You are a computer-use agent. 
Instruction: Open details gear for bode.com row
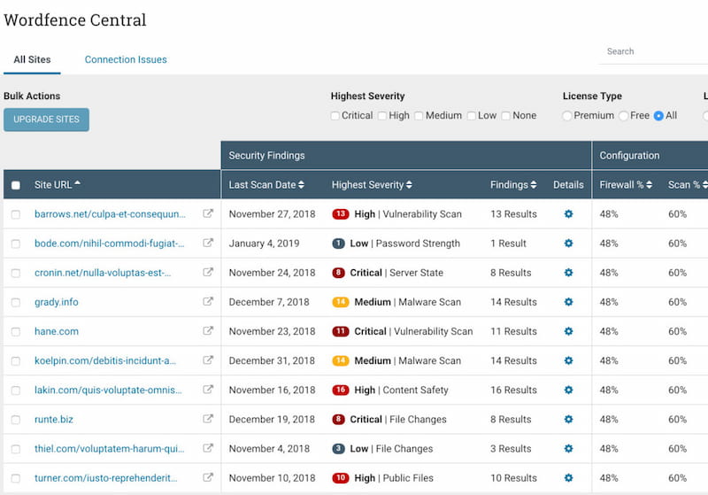tap(568, 243)
